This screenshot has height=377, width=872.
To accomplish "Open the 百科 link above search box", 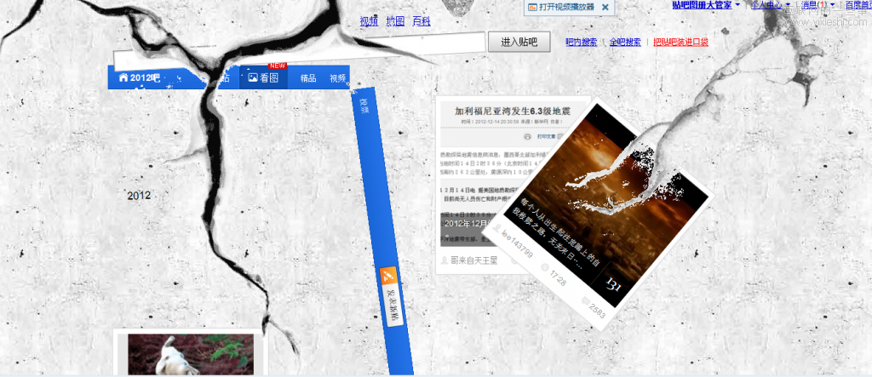I will (422, 21).
